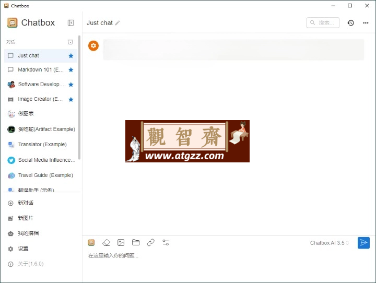Screen dimensions: 376x283
Task: Open the Chatbox AI 3.5 model selector
Action: 329,243
